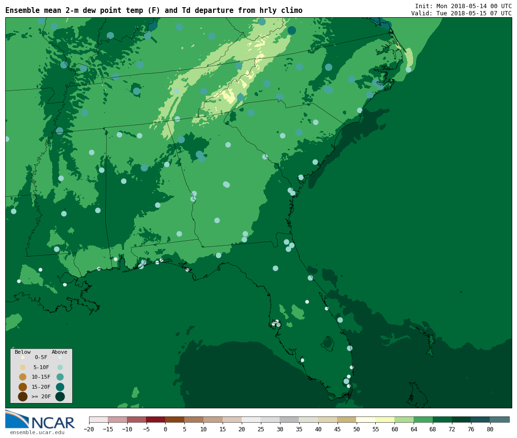Click the Below 5-10F tan legend circle
517x438 pixels.
[23, 368]
